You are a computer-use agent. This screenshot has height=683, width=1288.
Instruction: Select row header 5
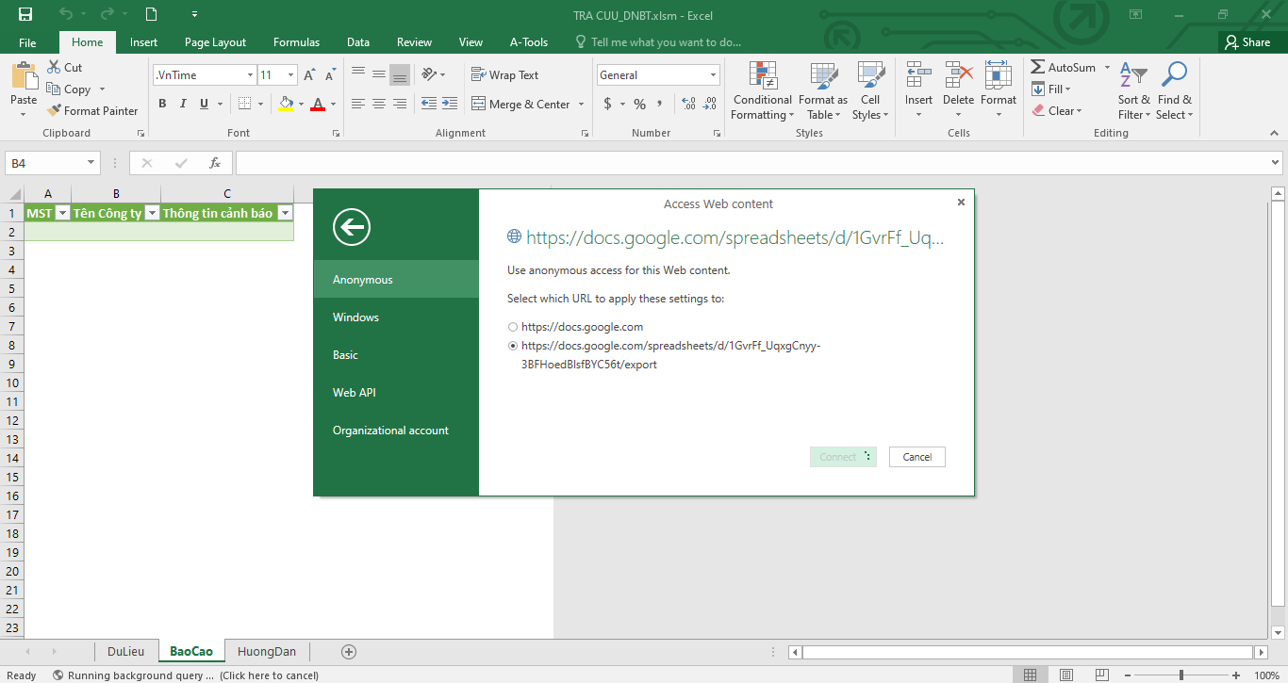click(x=13, y=288)
